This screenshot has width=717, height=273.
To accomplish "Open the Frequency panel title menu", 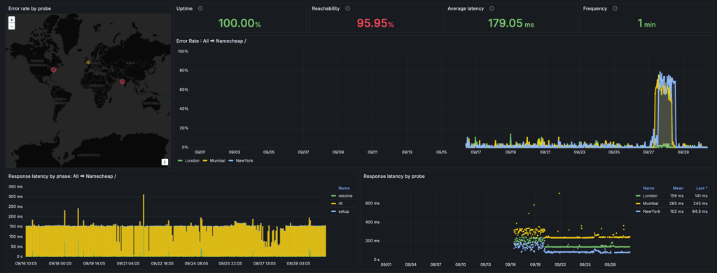I will pos(595,8).
